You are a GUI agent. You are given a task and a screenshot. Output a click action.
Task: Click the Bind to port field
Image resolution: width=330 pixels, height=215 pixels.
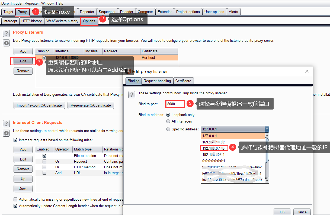(x=175, y=104)
